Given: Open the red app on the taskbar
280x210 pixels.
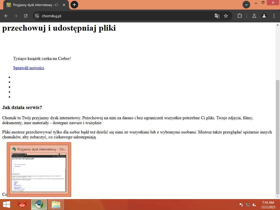Looking at the screenshot, I should [x=22, y=205].
